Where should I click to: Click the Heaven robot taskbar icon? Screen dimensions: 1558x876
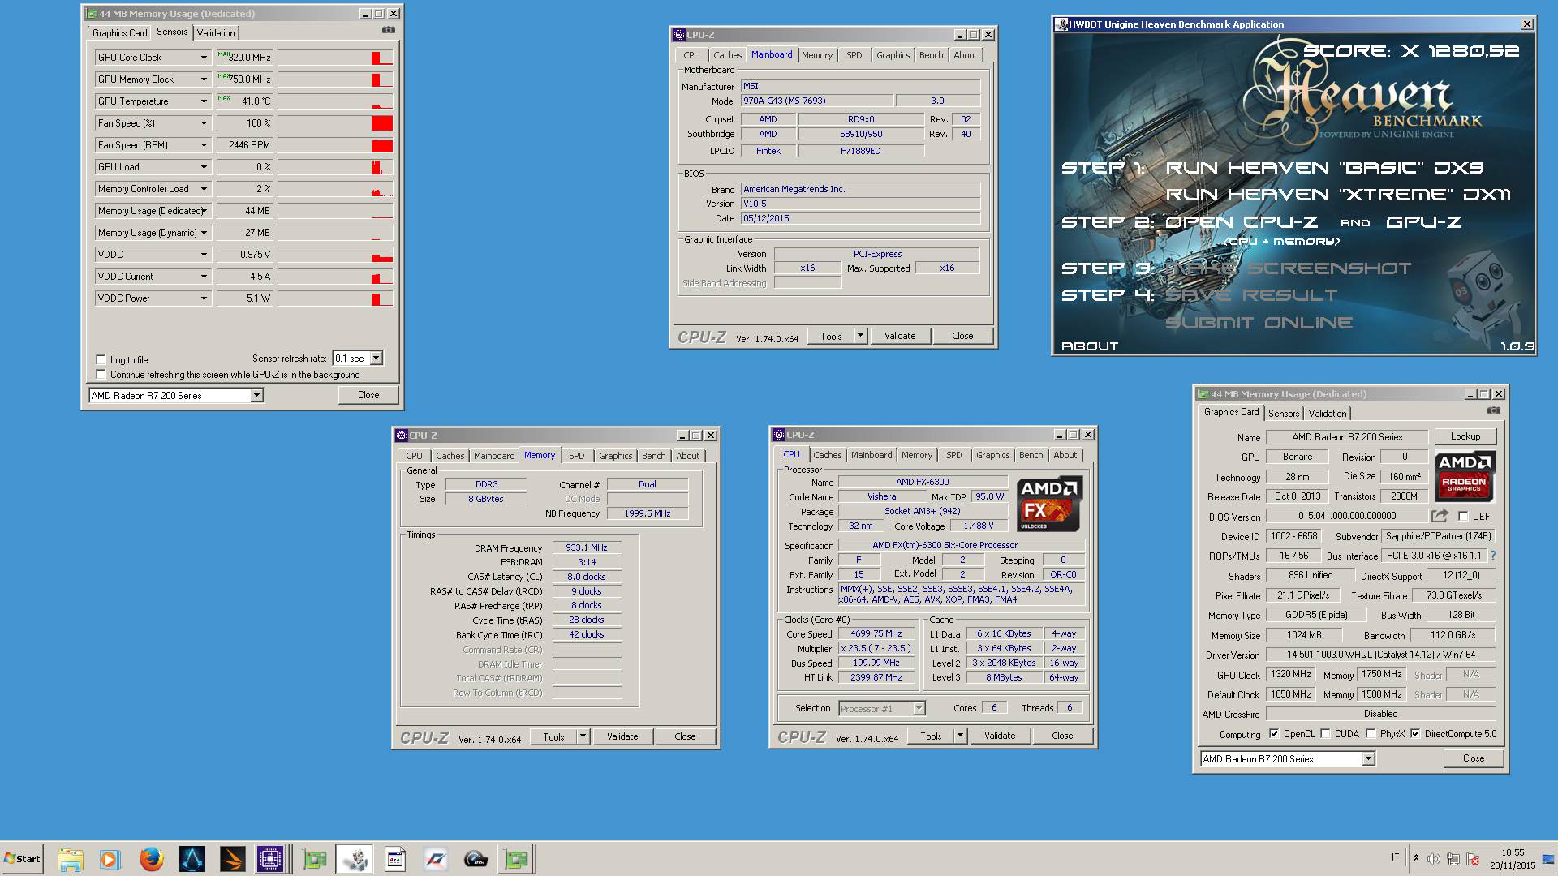pos(355,859)
